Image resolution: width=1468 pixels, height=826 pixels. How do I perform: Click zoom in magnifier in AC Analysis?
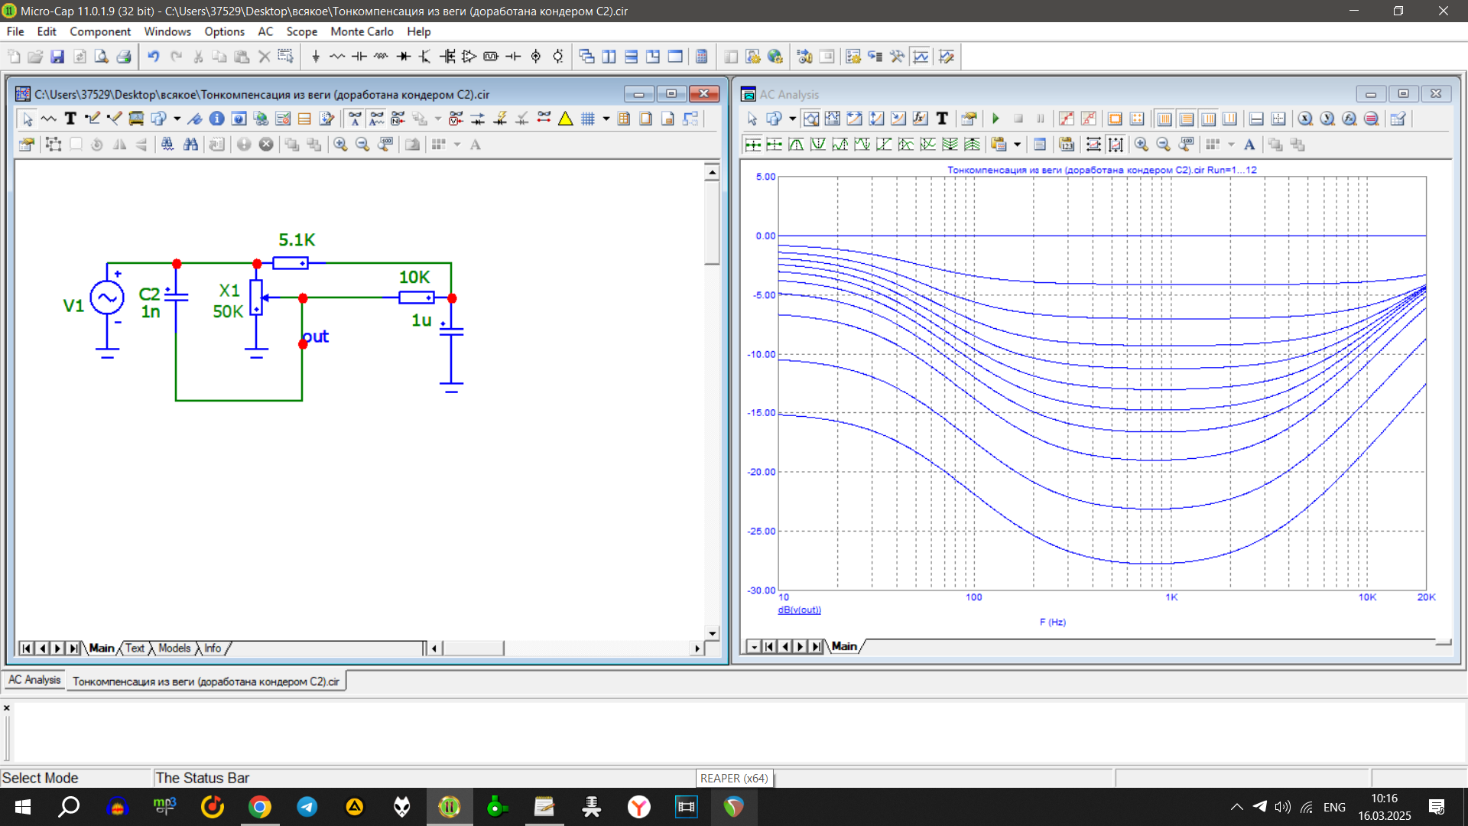coord(1141,145)
